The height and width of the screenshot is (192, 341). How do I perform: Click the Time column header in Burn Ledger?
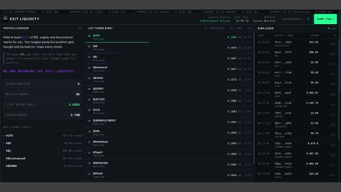coord(261,36)
